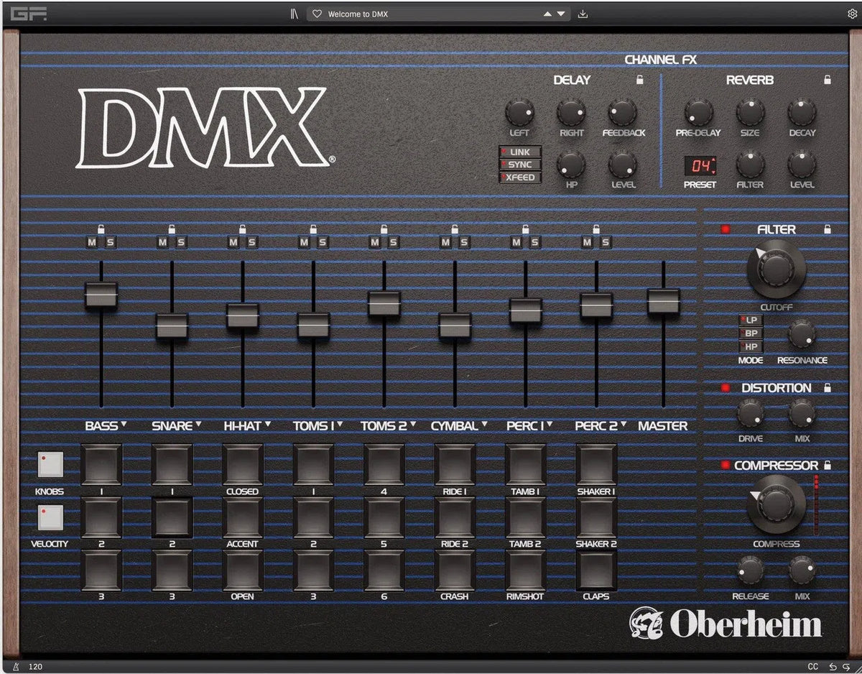Screen dimensions: 862x674
Task: Mute the SNARE channel
Action: (x=163, y=242)
